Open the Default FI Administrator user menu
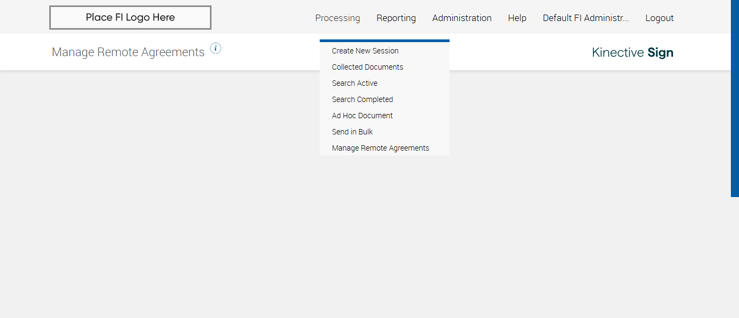This screenshot has width=739, height=318. click(586, 18)
